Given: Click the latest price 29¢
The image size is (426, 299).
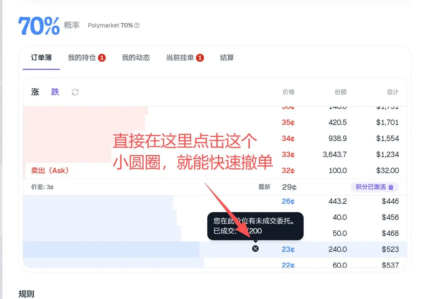Looking at the screenshot, I should [x=289, y=187].
